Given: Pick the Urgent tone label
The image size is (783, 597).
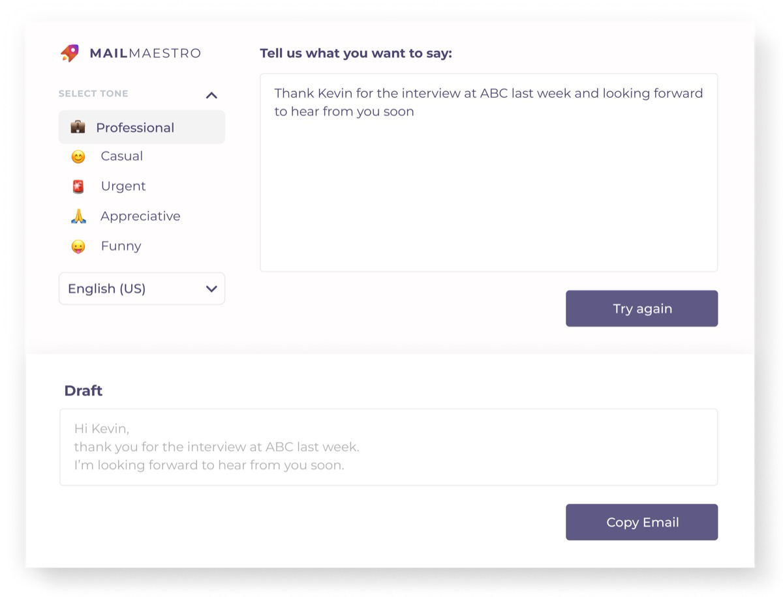Looking at the screenshot, I should [x=123, y=186].
